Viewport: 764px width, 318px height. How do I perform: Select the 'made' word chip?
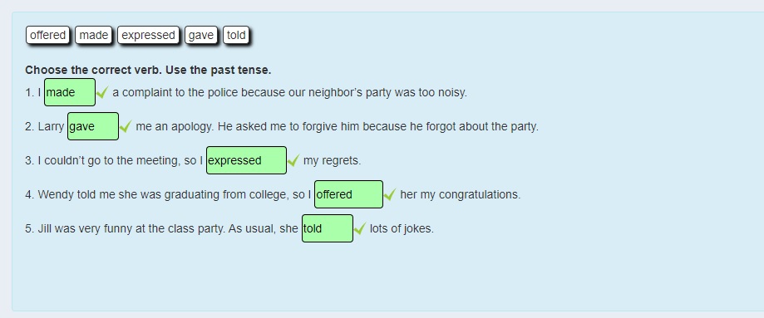pyautogui.click(x=94, y=35)
